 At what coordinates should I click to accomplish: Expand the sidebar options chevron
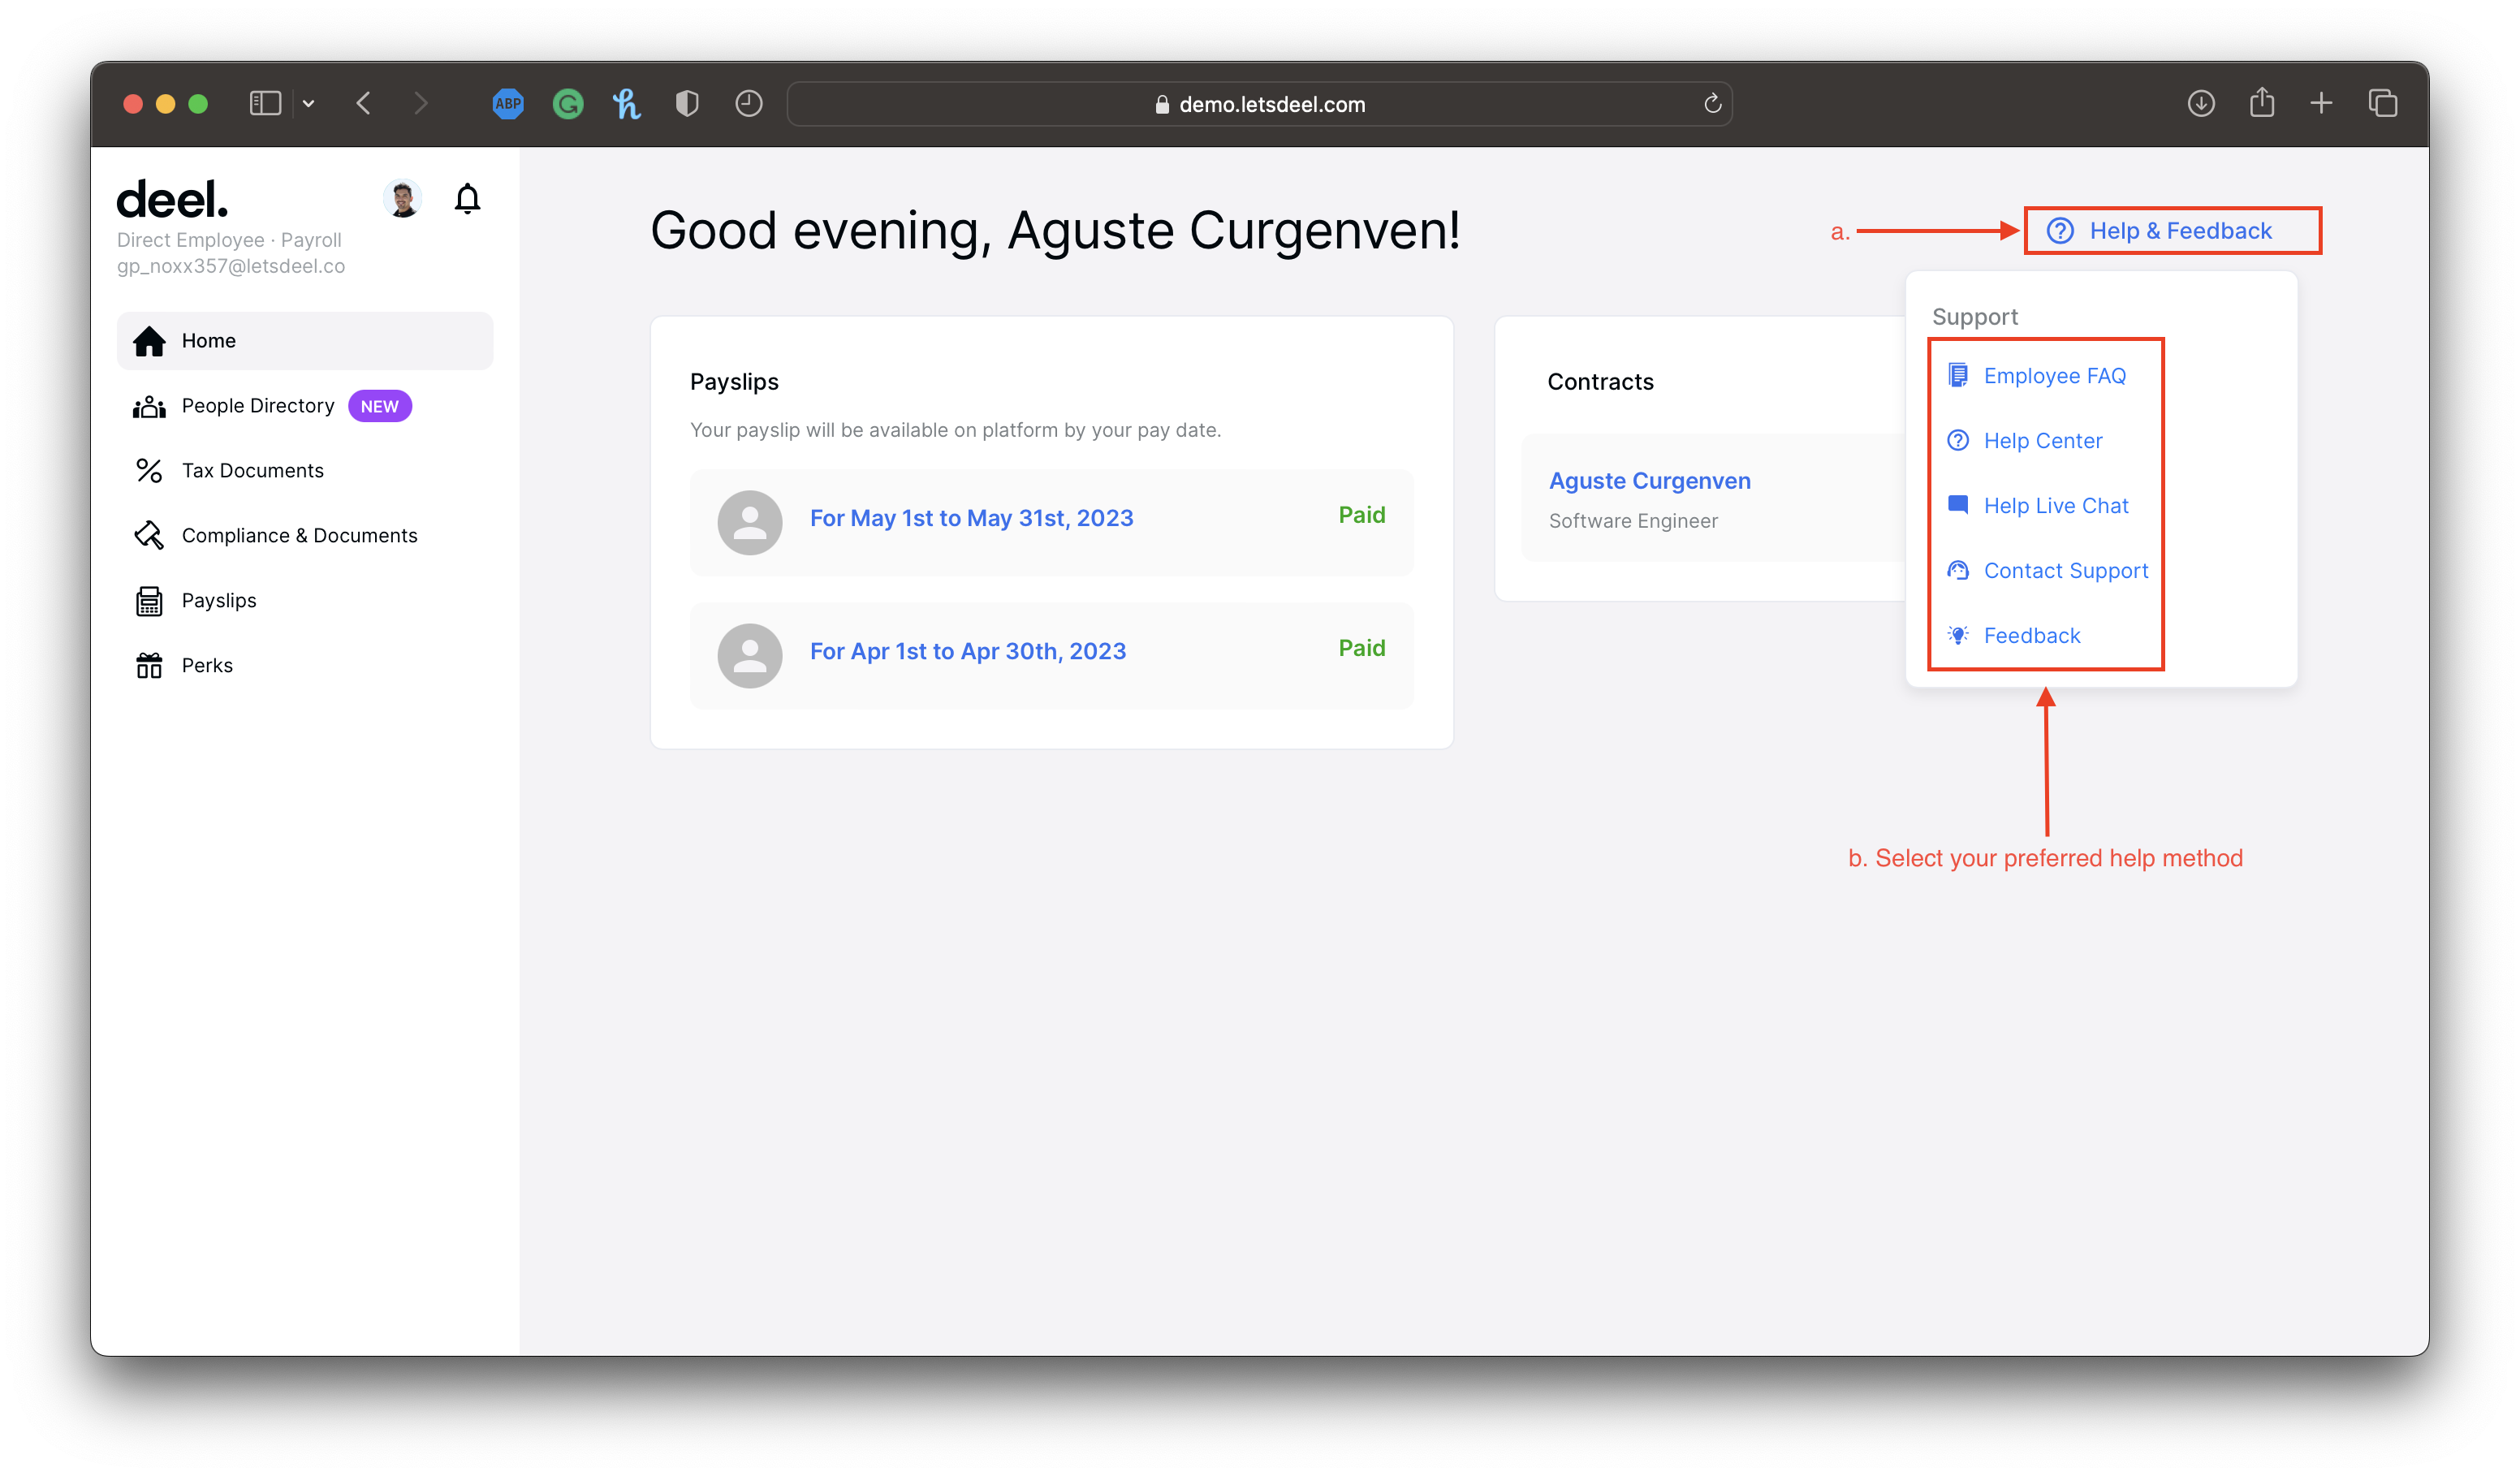[x=309, y=103]
